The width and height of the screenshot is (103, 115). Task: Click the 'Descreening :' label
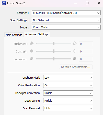(x=33, y=101)
